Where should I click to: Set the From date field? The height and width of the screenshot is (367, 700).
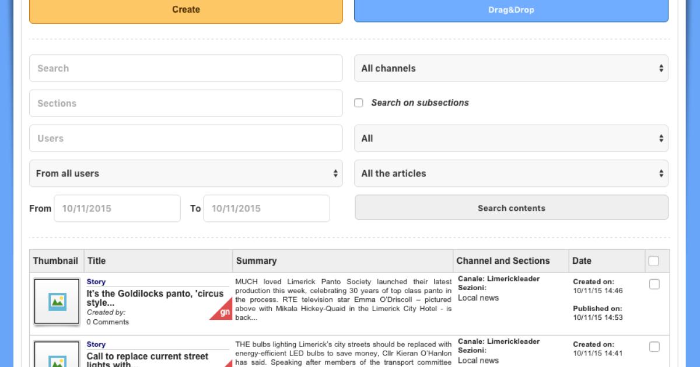pos(117,209)
